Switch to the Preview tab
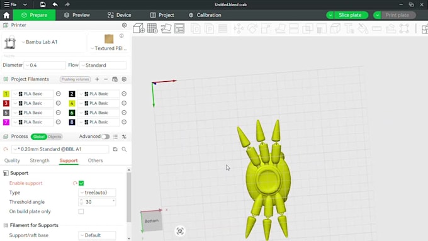 point(77,15)
